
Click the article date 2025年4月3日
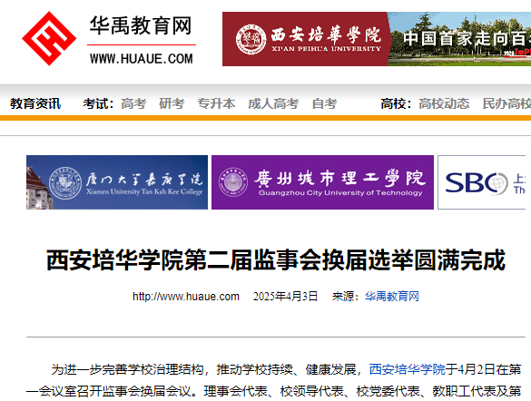pos(285,297)
